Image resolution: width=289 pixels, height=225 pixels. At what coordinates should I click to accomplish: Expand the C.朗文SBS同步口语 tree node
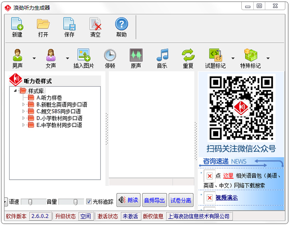24,111
